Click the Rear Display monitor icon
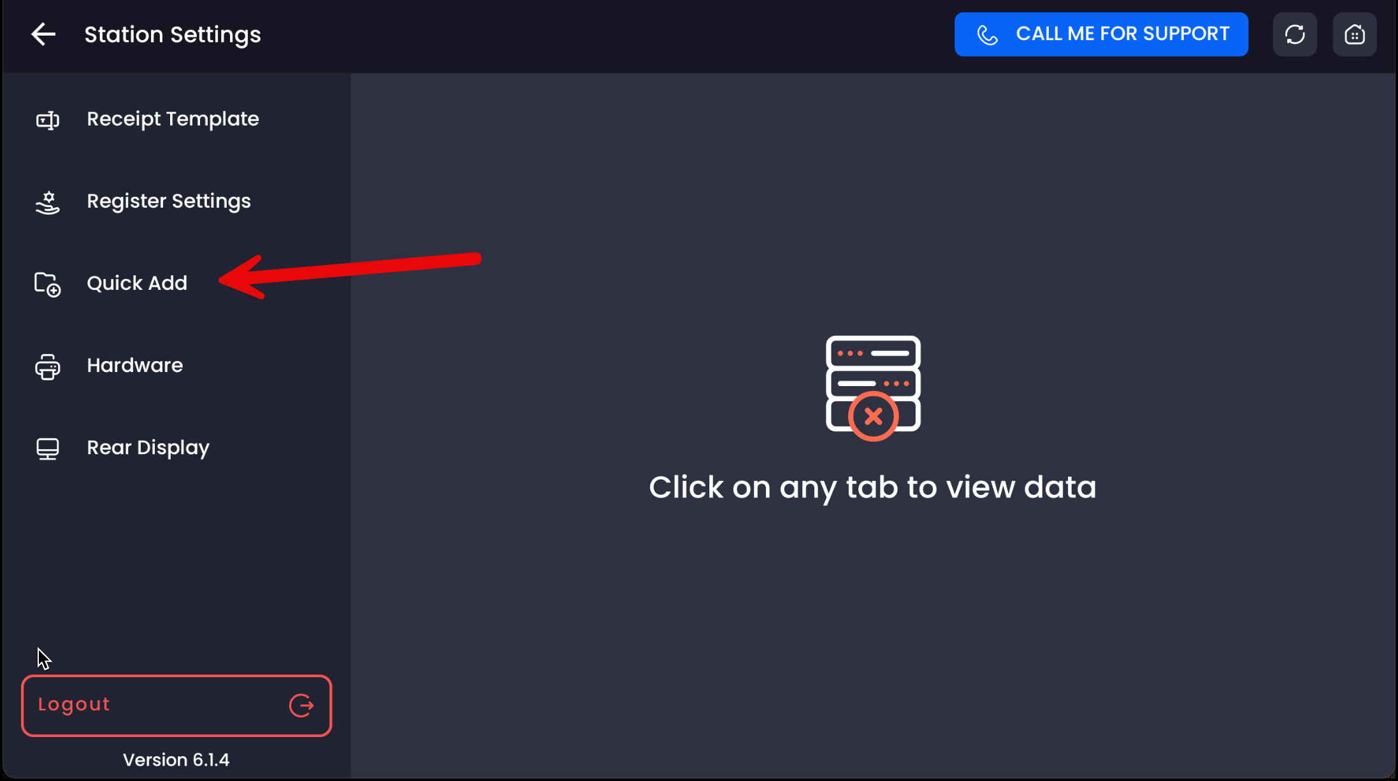Viewport: 1398px width, 781px height. point(48,449)
